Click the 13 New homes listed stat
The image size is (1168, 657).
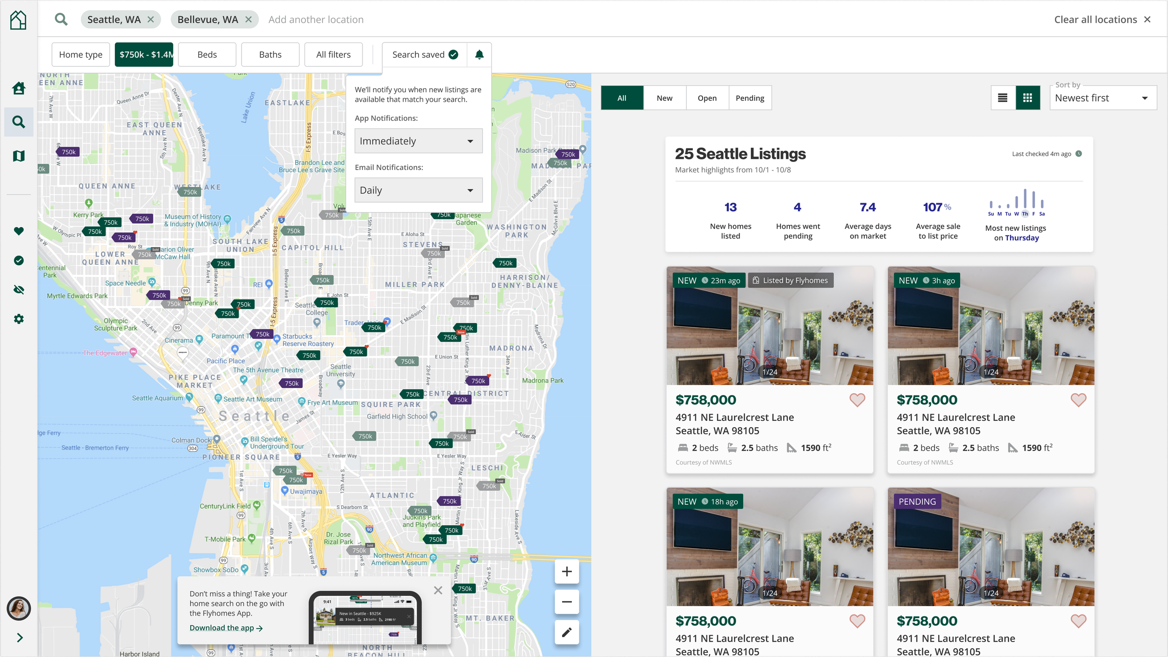731,220
